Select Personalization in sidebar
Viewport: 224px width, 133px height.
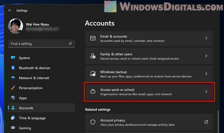[41, 88]
